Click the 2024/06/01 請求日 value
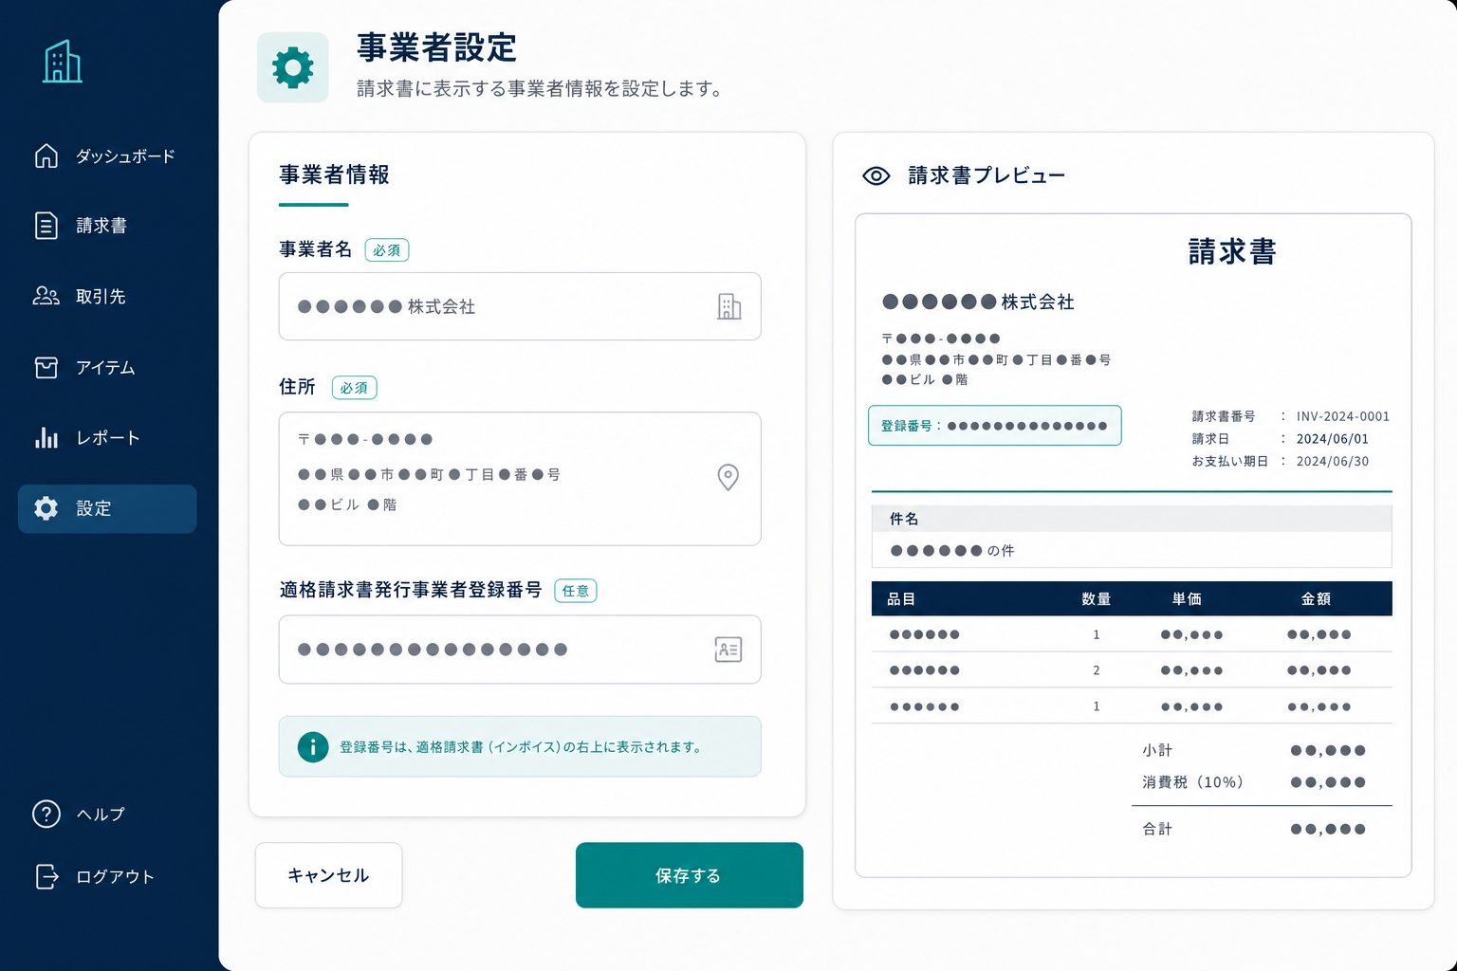This screenshot has height=971, width=1457. tap(1332, 439)
